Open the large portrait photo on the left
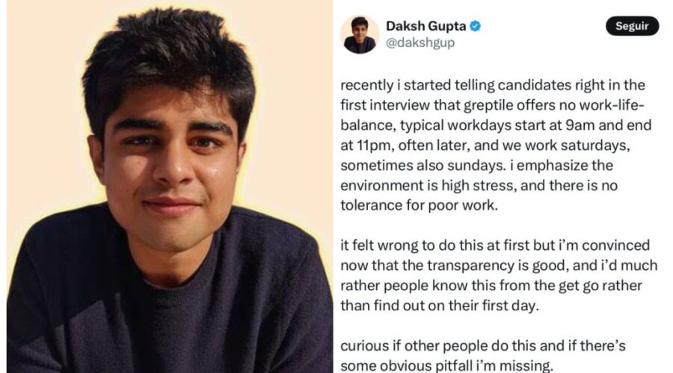This screenshot has height=373, width=673. click(170, 186)
